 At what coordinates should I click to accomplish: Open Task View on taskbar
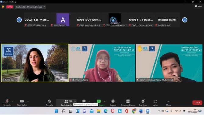70,111
